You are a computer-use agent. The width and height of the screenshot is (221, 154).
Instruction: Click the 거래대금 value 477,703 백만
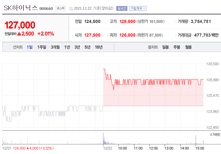coord(206,35)
